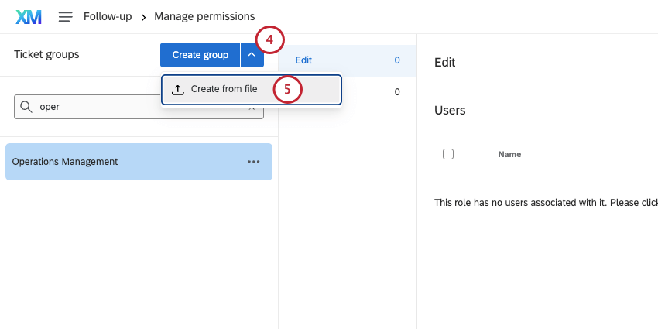Viewport: 658px width, 329px height.
Task: Click the upload icon in Create from file
Action: point(177,89)
